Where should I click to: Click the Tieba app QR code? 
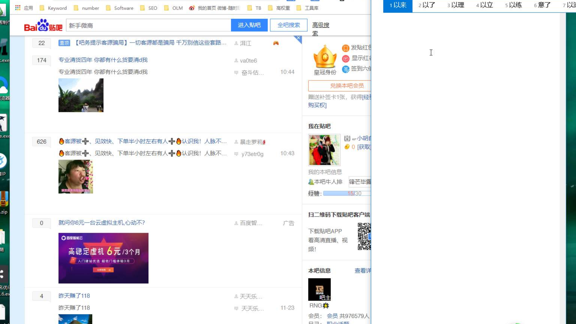click(364, 236)
